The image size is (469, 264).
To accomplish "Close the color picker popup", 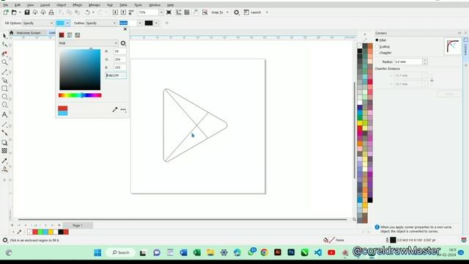I will pos(125,29).
